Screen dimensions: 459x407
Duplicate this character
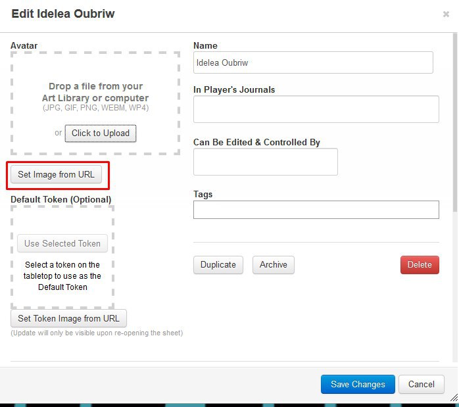pos(218,265)
